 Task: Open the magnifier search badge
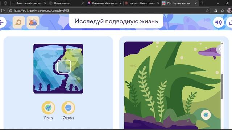18,22
